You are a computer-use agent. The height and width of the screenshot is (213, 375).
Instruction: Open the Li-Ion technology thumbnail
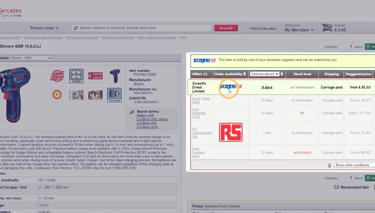[57, 76]
